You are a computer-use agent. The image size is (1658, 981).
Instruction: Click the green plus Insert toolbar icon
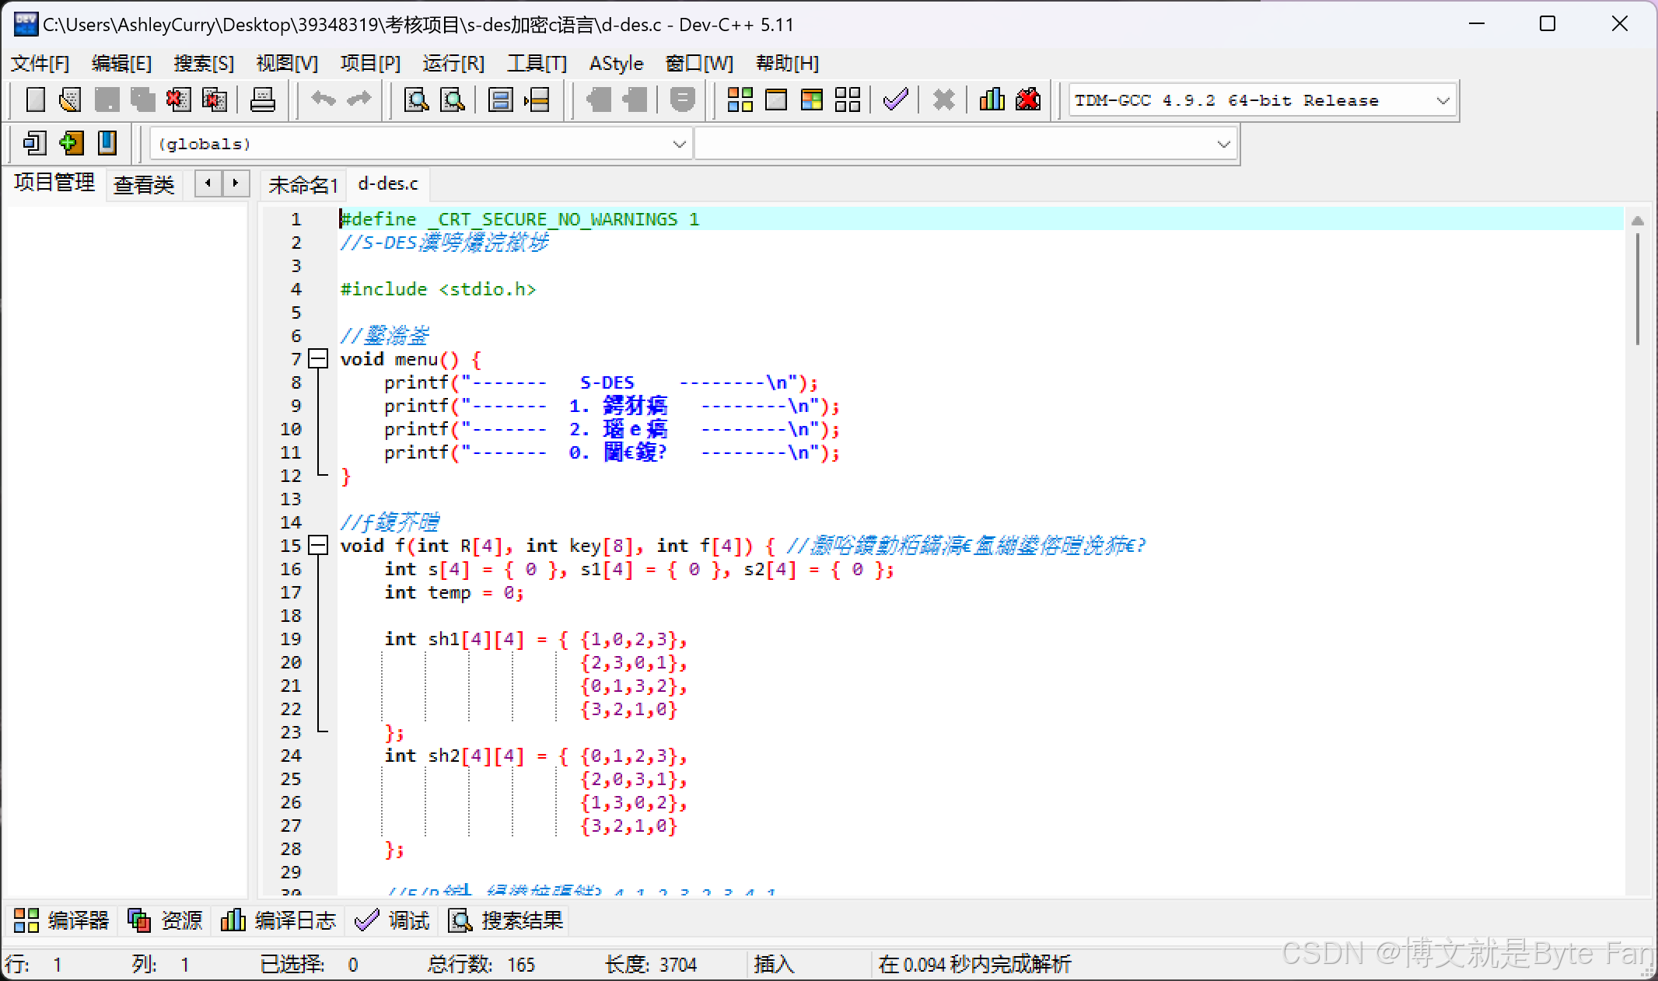[x=71, y=143]
